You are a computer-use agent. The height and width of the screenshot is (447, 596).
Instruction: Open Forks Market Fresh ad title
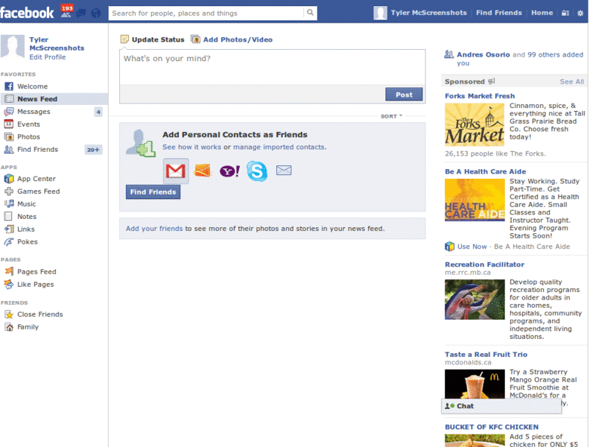tap(480, 96)
